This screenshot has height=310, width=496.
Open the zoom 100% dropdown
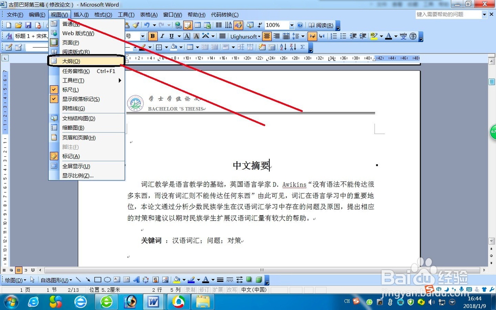292,25
